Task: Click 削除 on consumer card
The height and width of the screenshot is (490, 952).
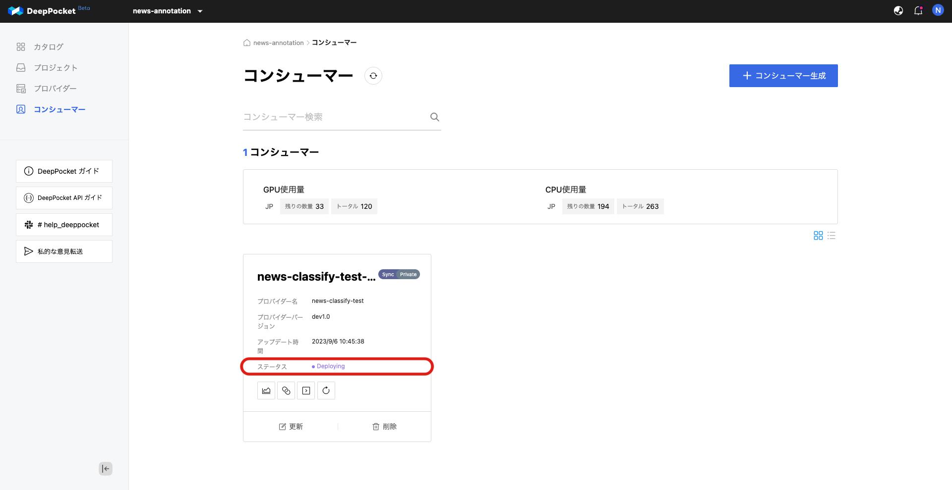Action: 384,427
